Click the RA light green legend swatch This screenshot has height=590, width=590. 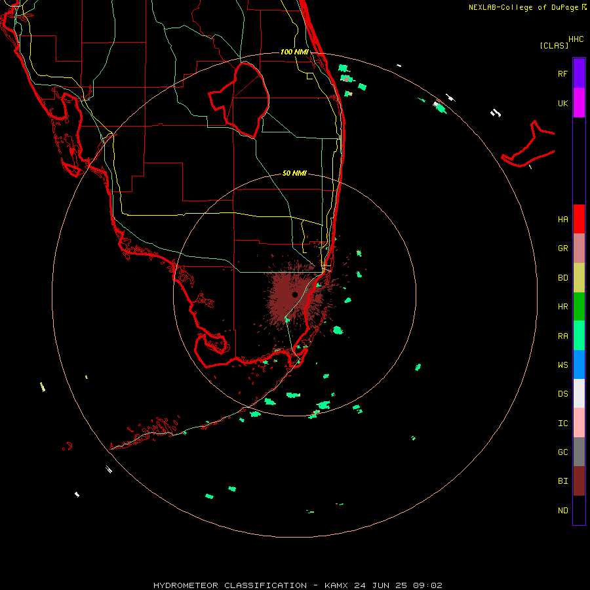[x=579, y=336]
